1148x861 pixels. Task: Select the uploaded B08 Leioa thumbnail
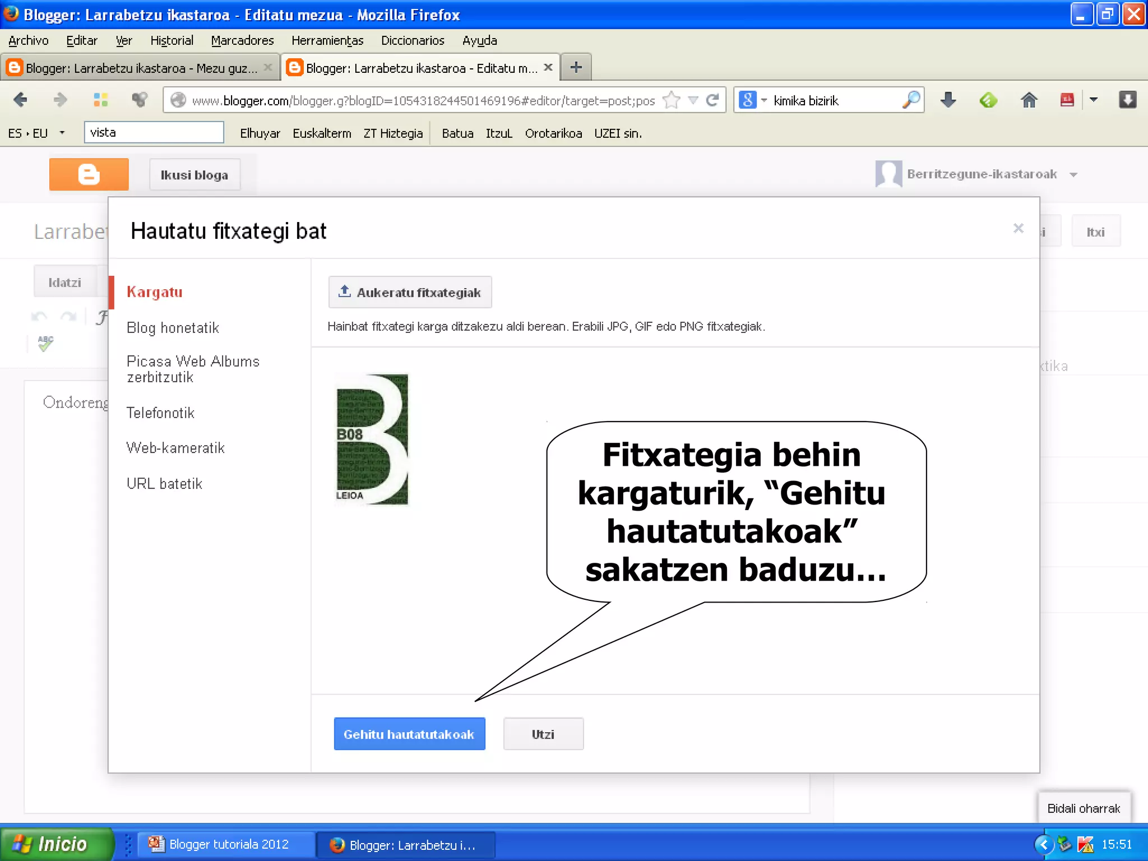(372, 439)
